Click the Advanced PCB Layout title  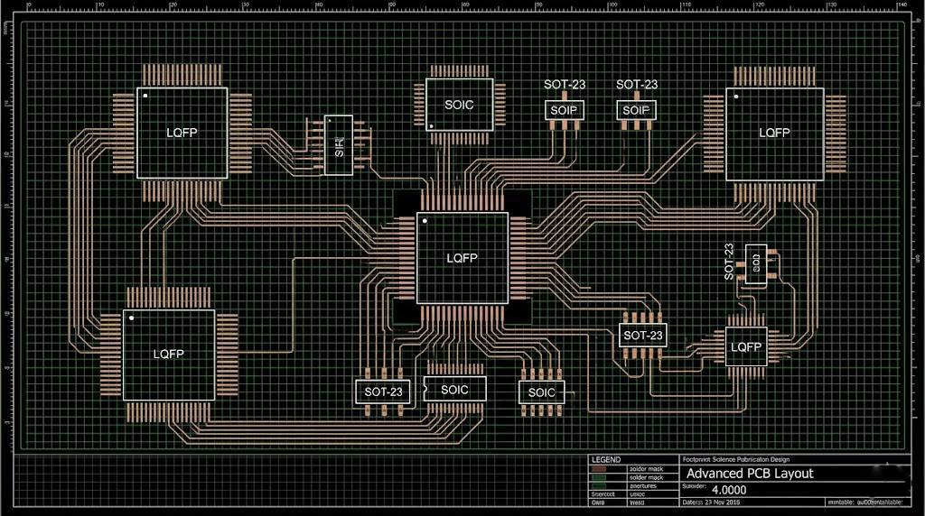[750, 474]
